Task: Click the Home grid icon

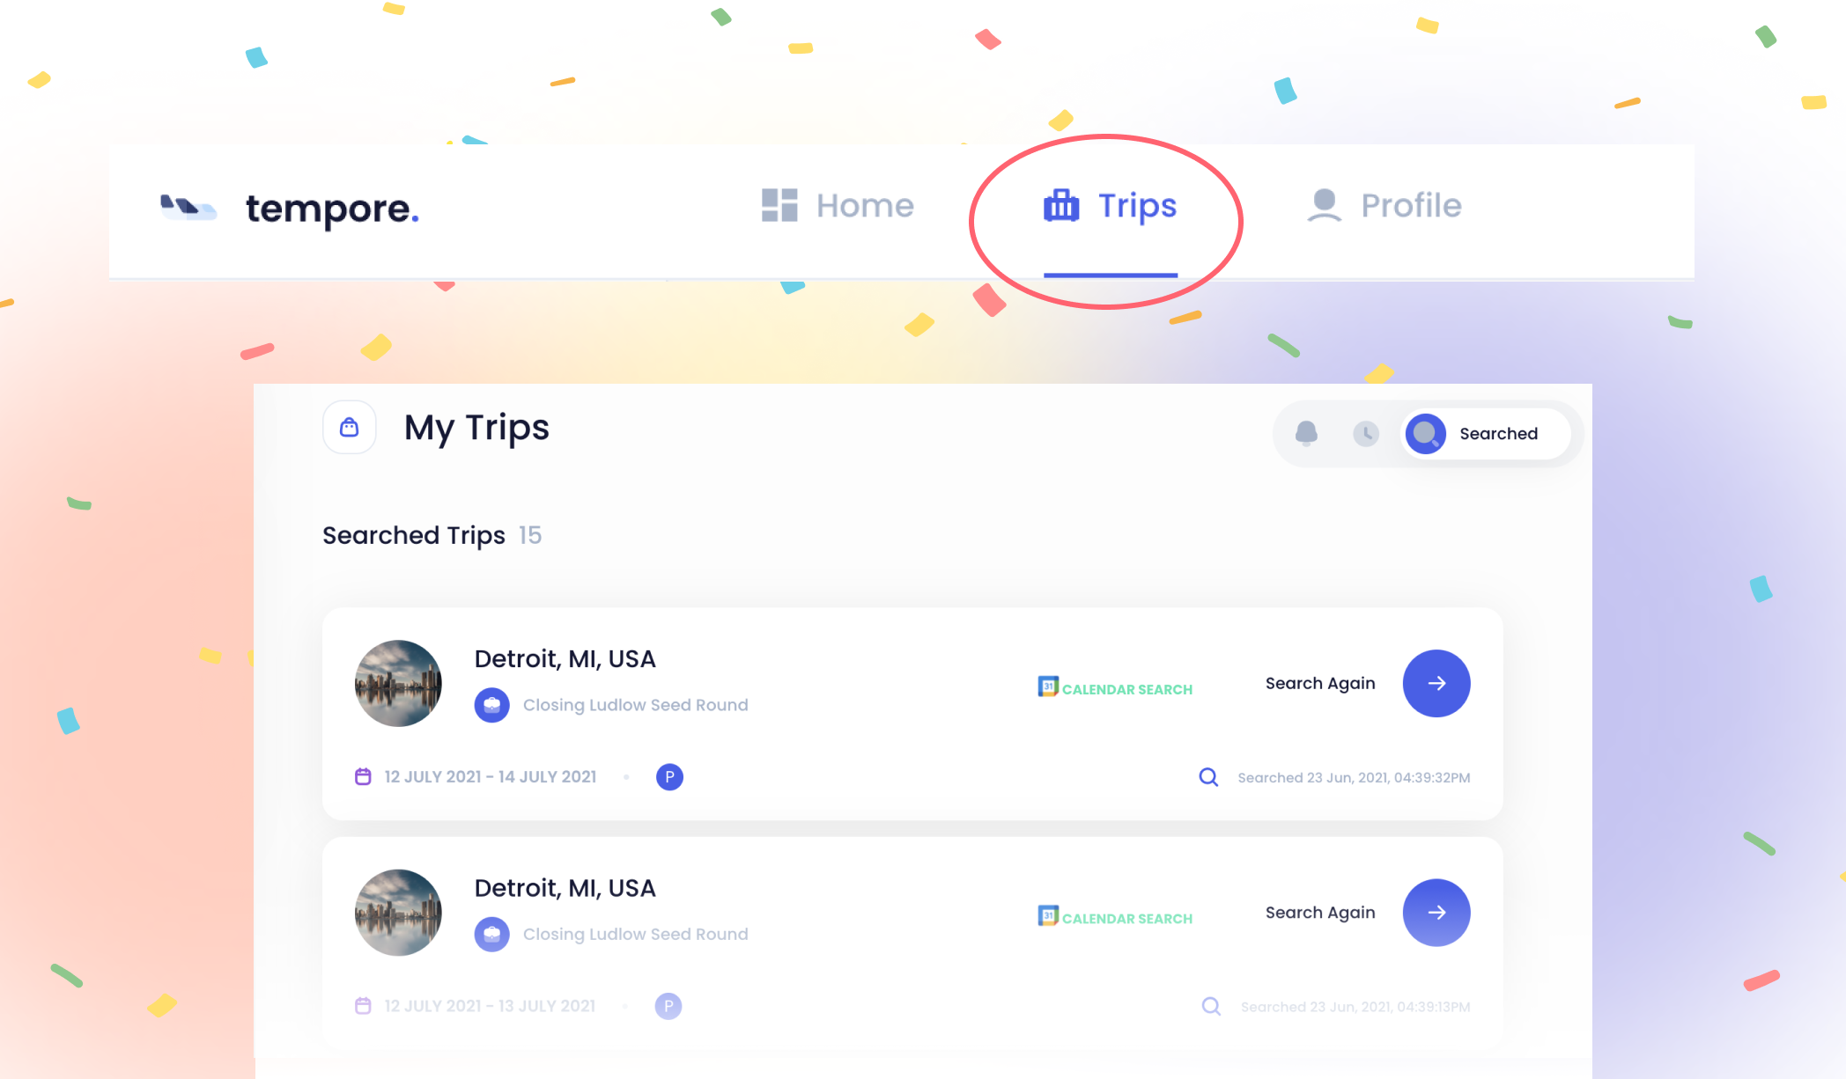Action: 779,205
